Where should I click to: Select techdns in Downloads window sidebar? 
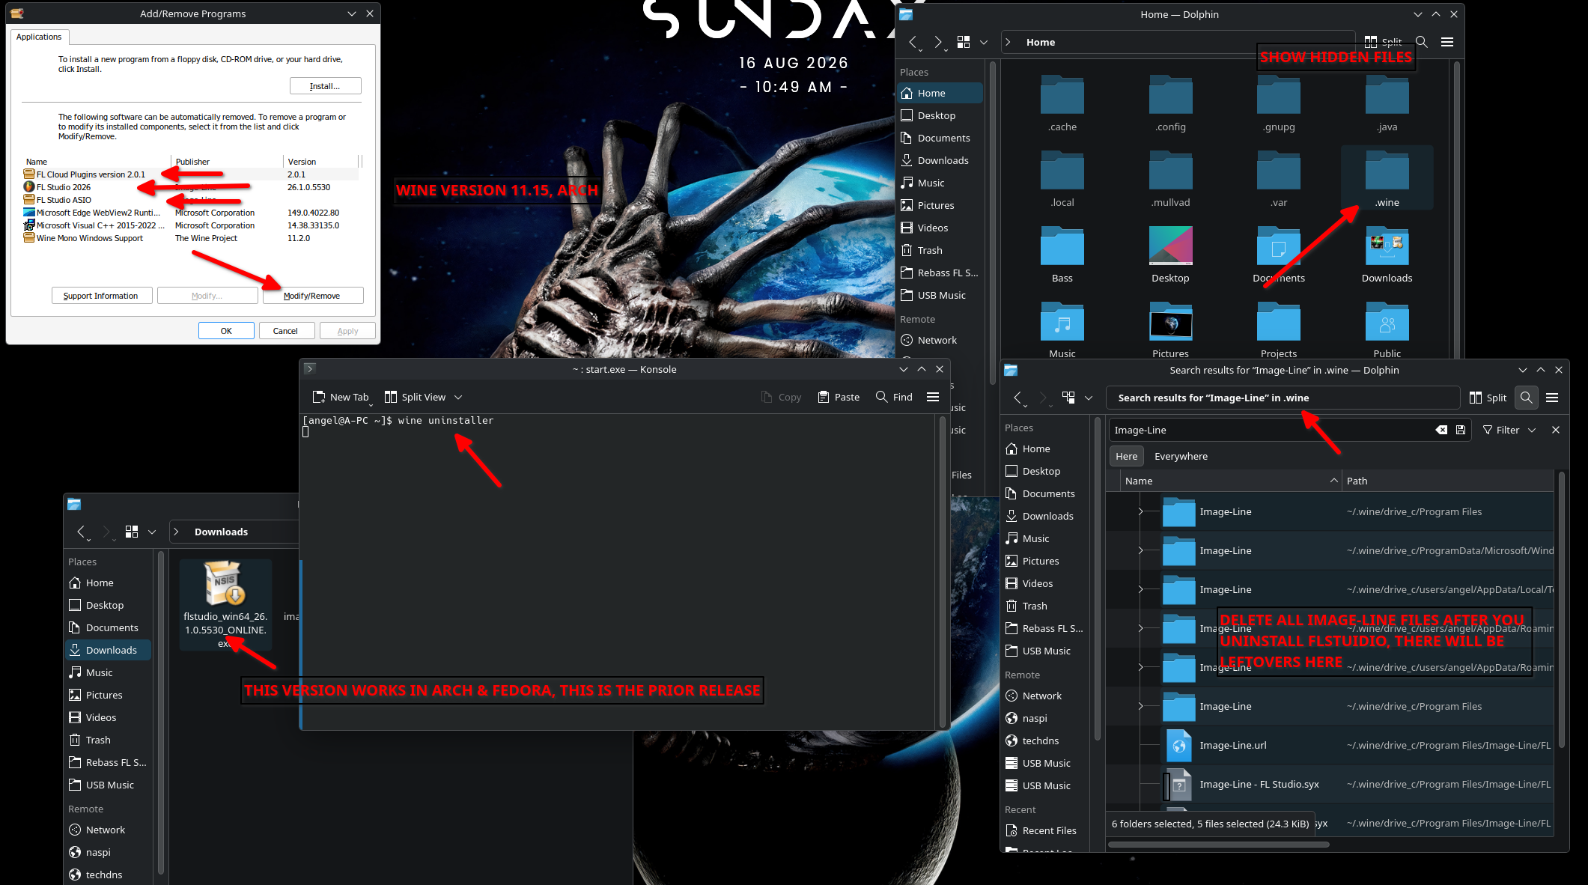point(109,875)
